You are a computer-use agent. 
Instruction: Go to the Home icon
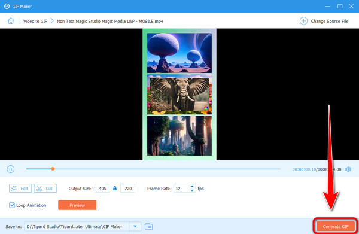point(11,21)
